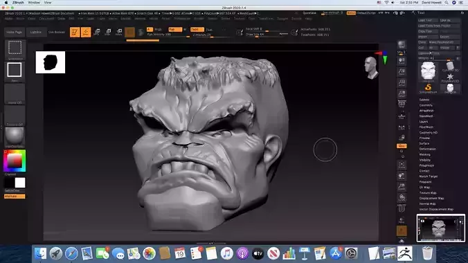Toggle the orange Solo button
468x263 pixels.
pyautogui.click(x=402, y=145)
